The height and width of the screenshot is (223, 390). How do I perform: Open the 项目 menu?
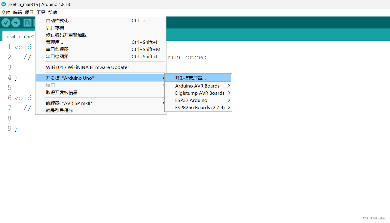(x=29, y=12)
